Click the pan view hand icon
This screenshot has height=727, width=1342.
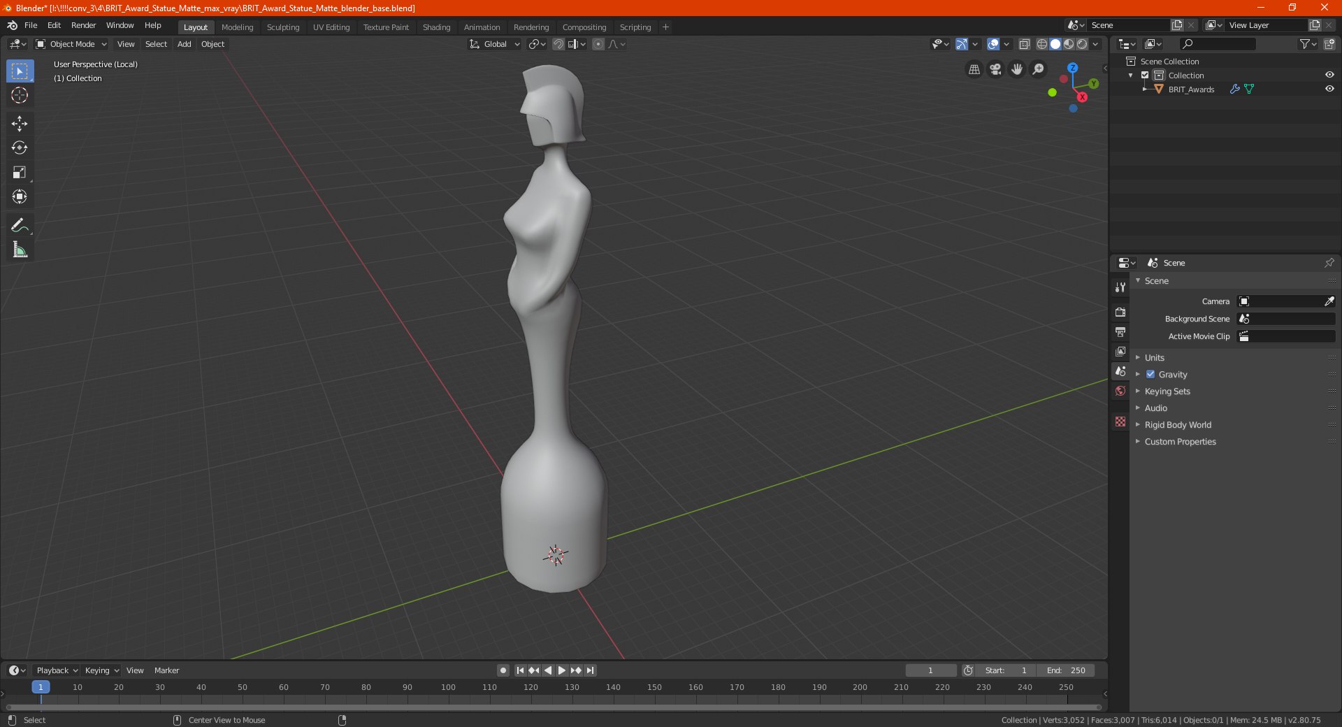(x=1017, y=69)
